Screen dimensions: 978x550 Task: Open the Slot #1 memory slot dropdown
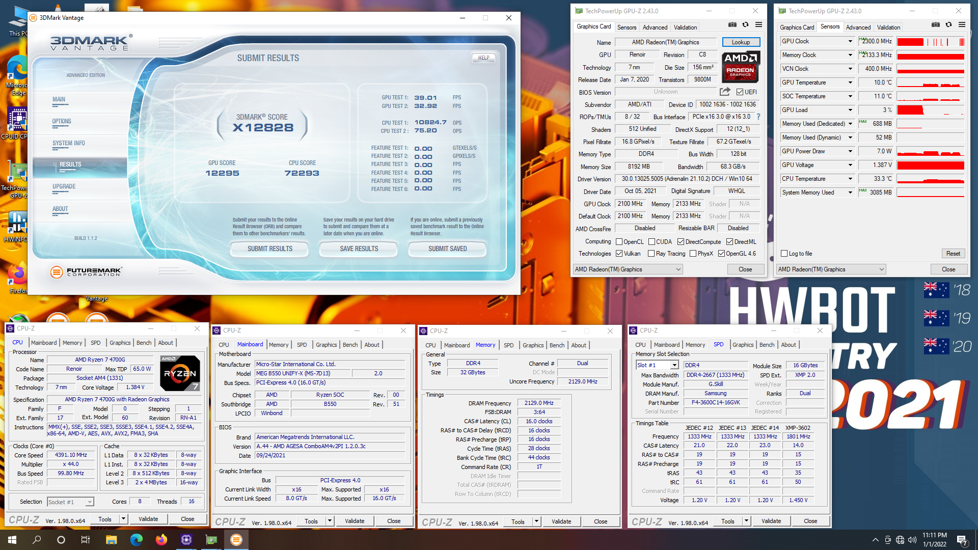[674, 365]
